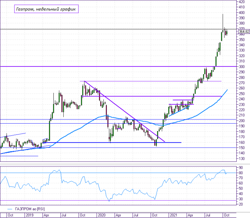Click the RSI 30 level label
Viewport: 250px width, 218px height.
coord(241,199)
